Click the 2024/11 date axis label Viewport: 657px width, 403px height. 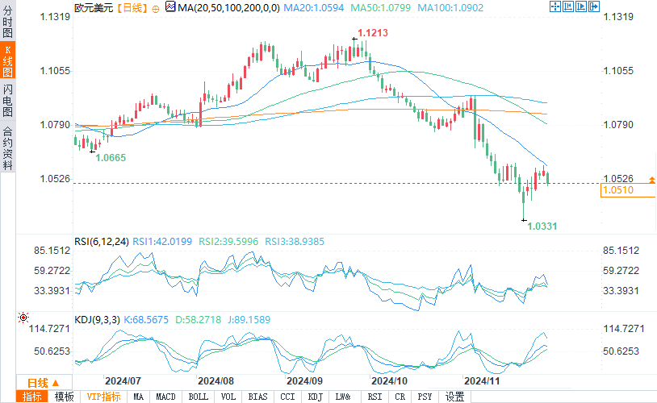tap(482, 381)
